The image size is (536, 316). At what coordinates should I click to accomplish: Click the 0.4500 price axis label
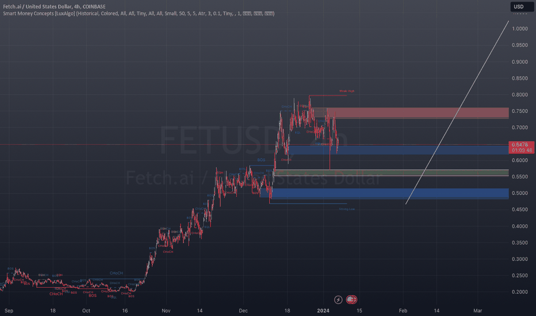[x=519, y=209]
